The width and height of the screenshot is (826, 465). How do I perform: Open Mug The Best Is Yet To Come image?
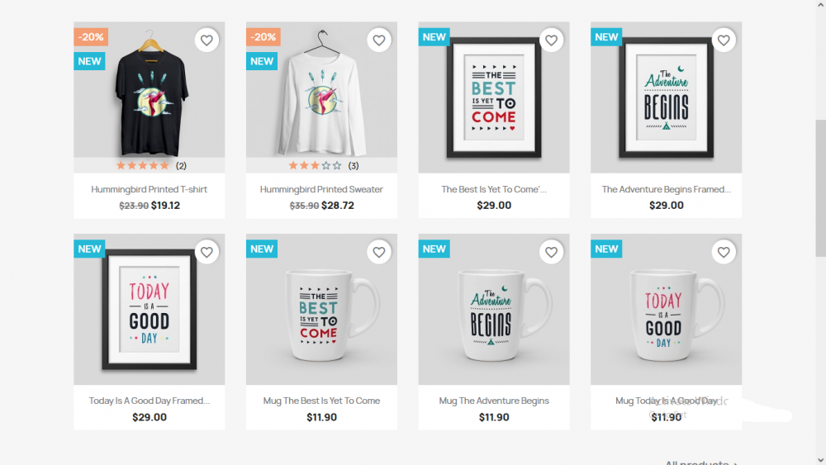tap(321, 309)
